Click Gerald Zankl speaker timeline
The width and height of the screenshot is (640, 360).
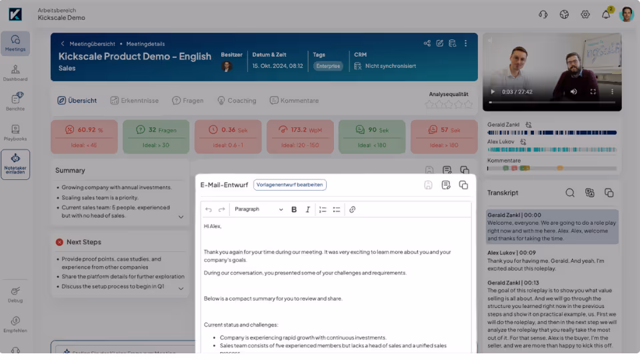click(552, 133)
